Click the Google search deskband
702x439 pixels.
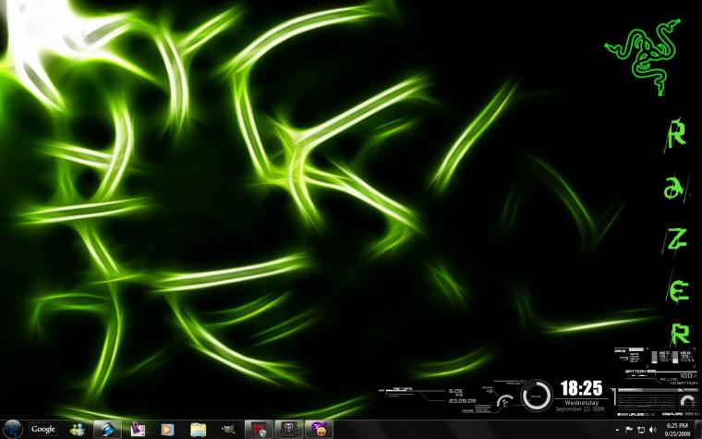[x=43, y=429]
